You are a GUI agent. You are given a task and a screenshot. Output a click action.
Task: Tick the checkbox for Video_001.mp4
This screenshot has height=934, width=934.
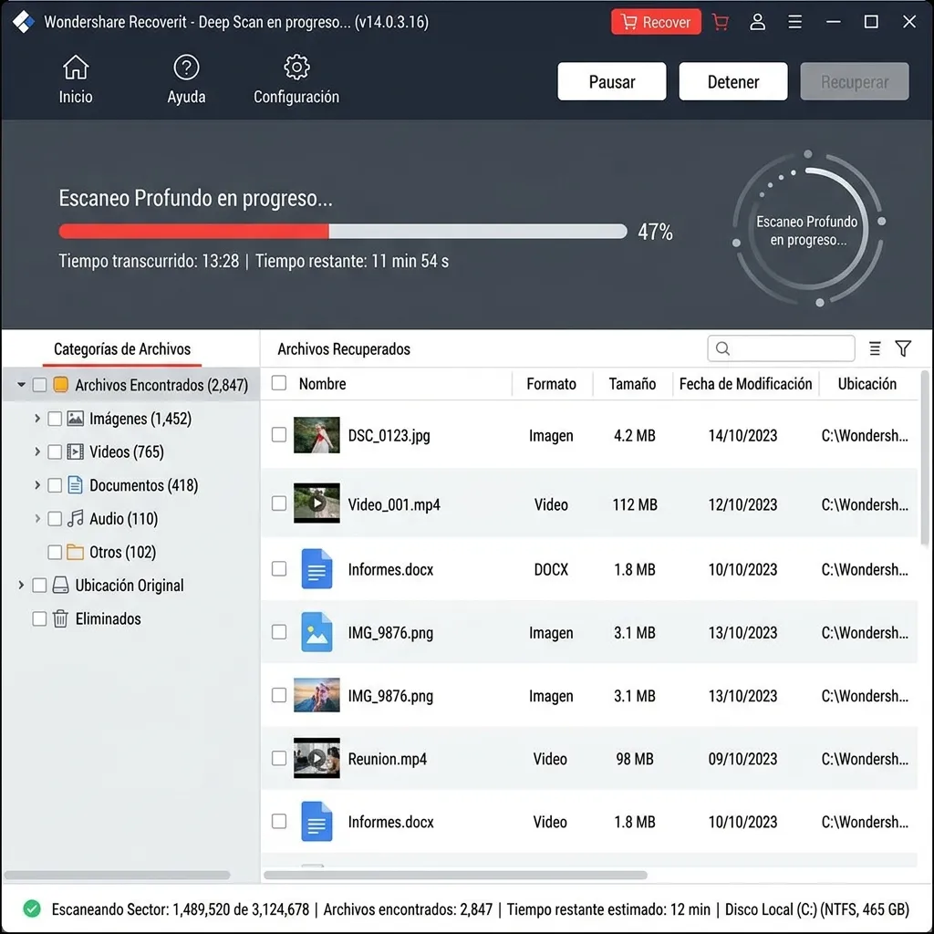pyautogui.click(x=279, y=503)
